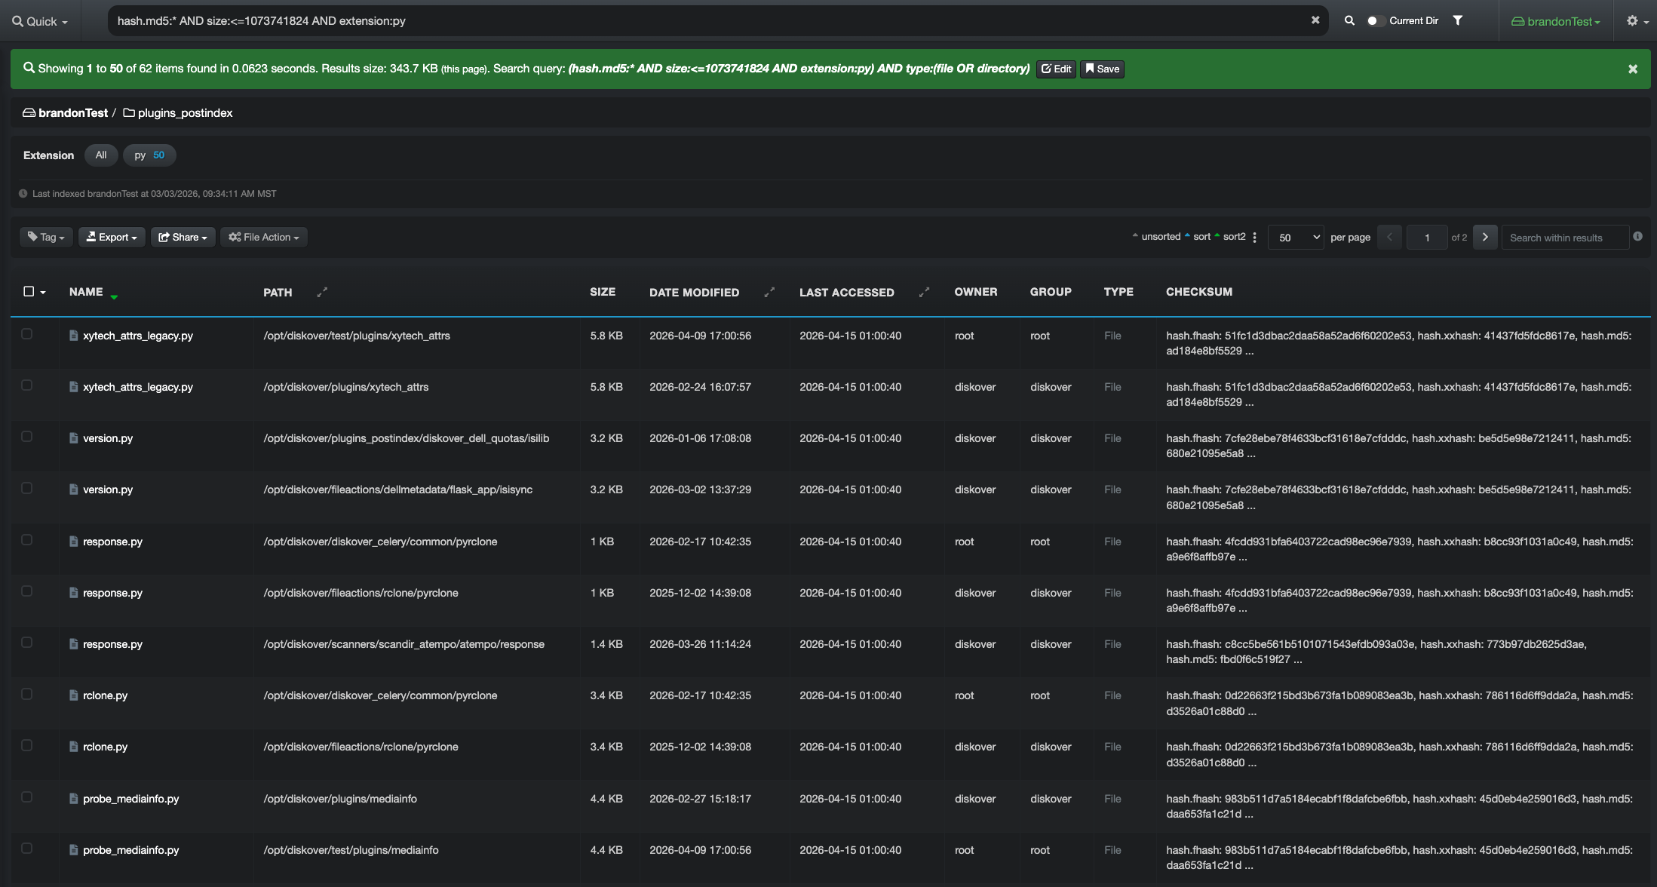
Task: Tick the select-all checkbox in table header
Action: pos(29,291)
